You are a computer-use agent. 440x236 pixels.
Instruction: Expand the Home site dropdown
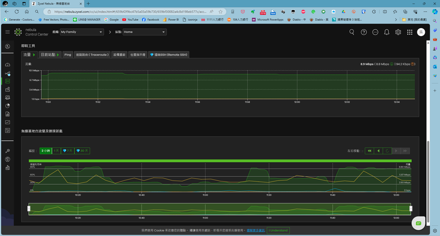tap(144, 32)
